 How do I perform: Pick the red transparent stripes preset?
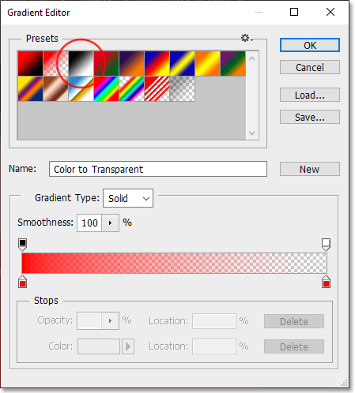[x=157, y=88]
